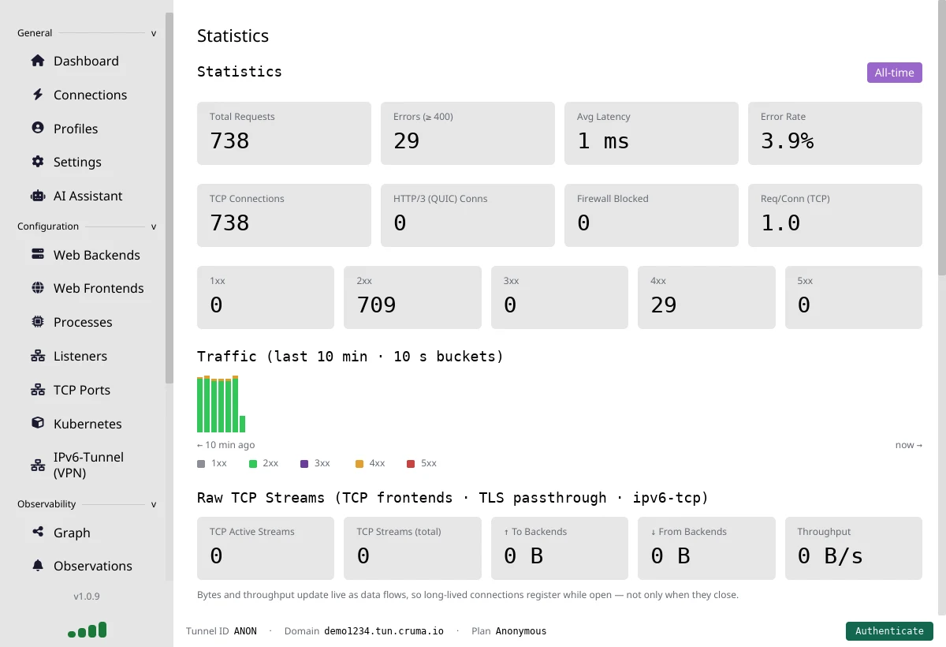The image size is (946, 647).
Task: Click the Settings gear icon
Action: coord(38,162)
